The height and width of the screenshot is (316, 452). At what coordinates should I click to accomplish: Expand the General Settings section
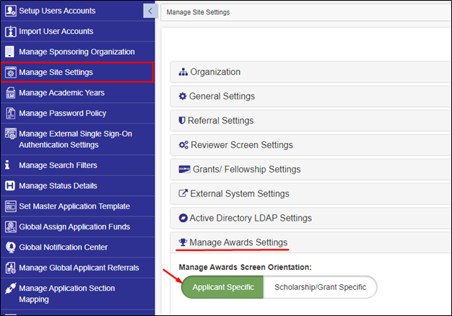(x=310, y=96)
